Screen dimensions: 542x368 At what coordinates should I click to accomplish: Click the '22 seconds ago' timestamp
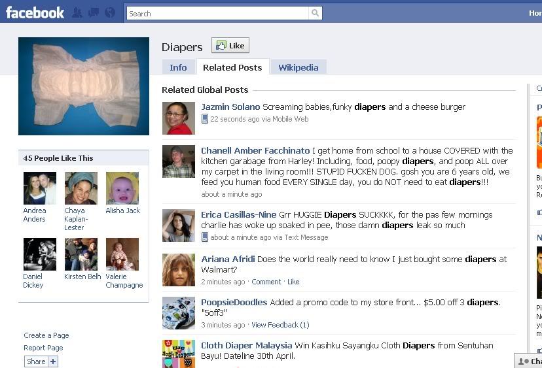pyautogui.click(x=235, y=119)
